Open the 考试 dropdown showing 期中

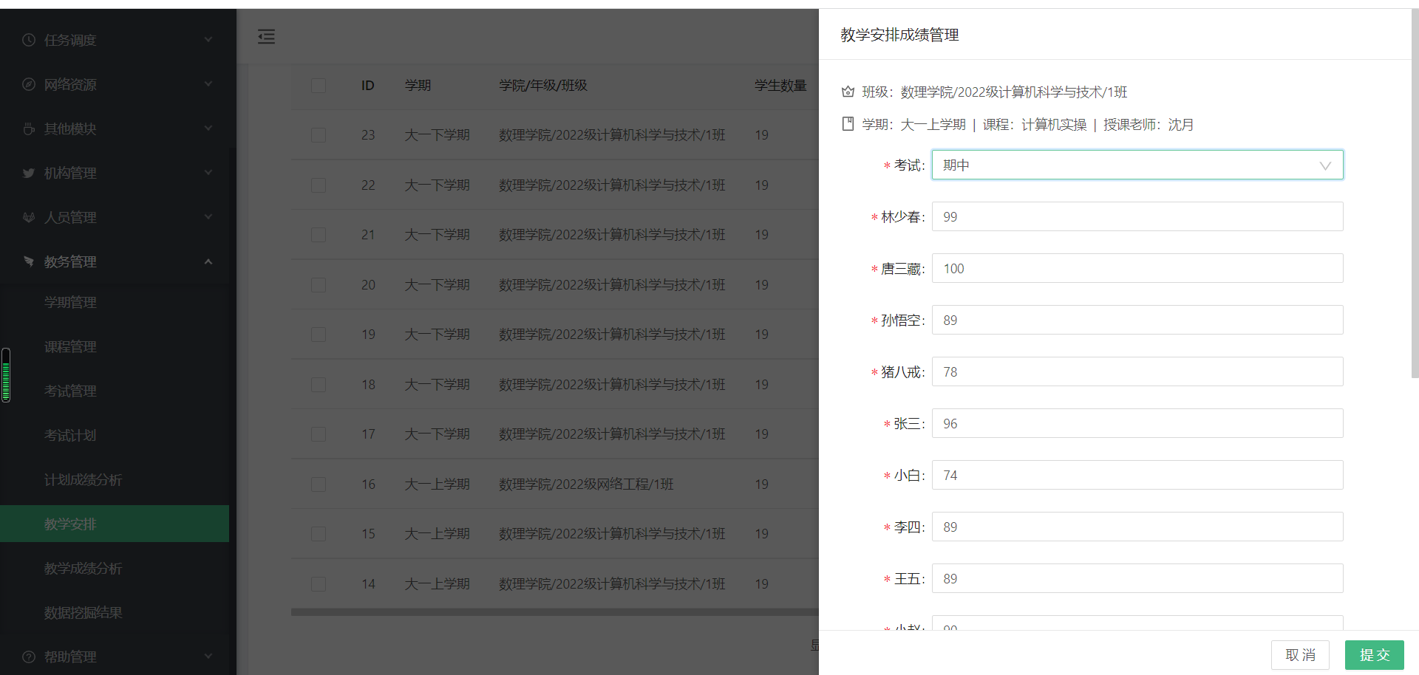[x=1137, y=165]
